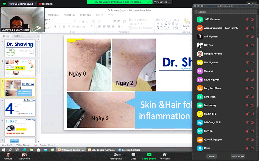Select the isosceles triangle shape
The width and height of the screenshot is (259, 161).
coord(158,24)
